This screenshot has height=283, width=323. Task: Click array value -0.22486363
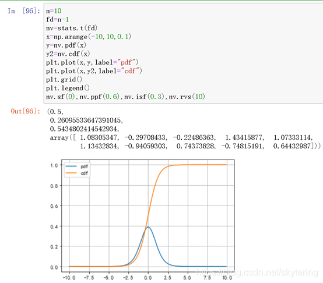click(194, 137)
